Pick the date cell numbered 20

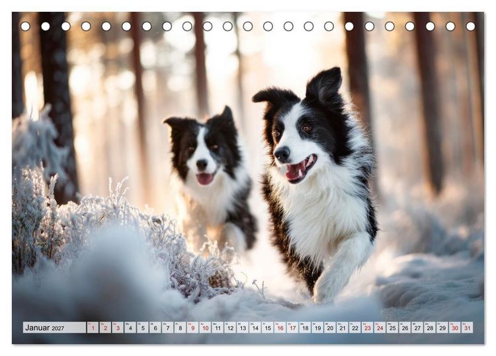330,327
